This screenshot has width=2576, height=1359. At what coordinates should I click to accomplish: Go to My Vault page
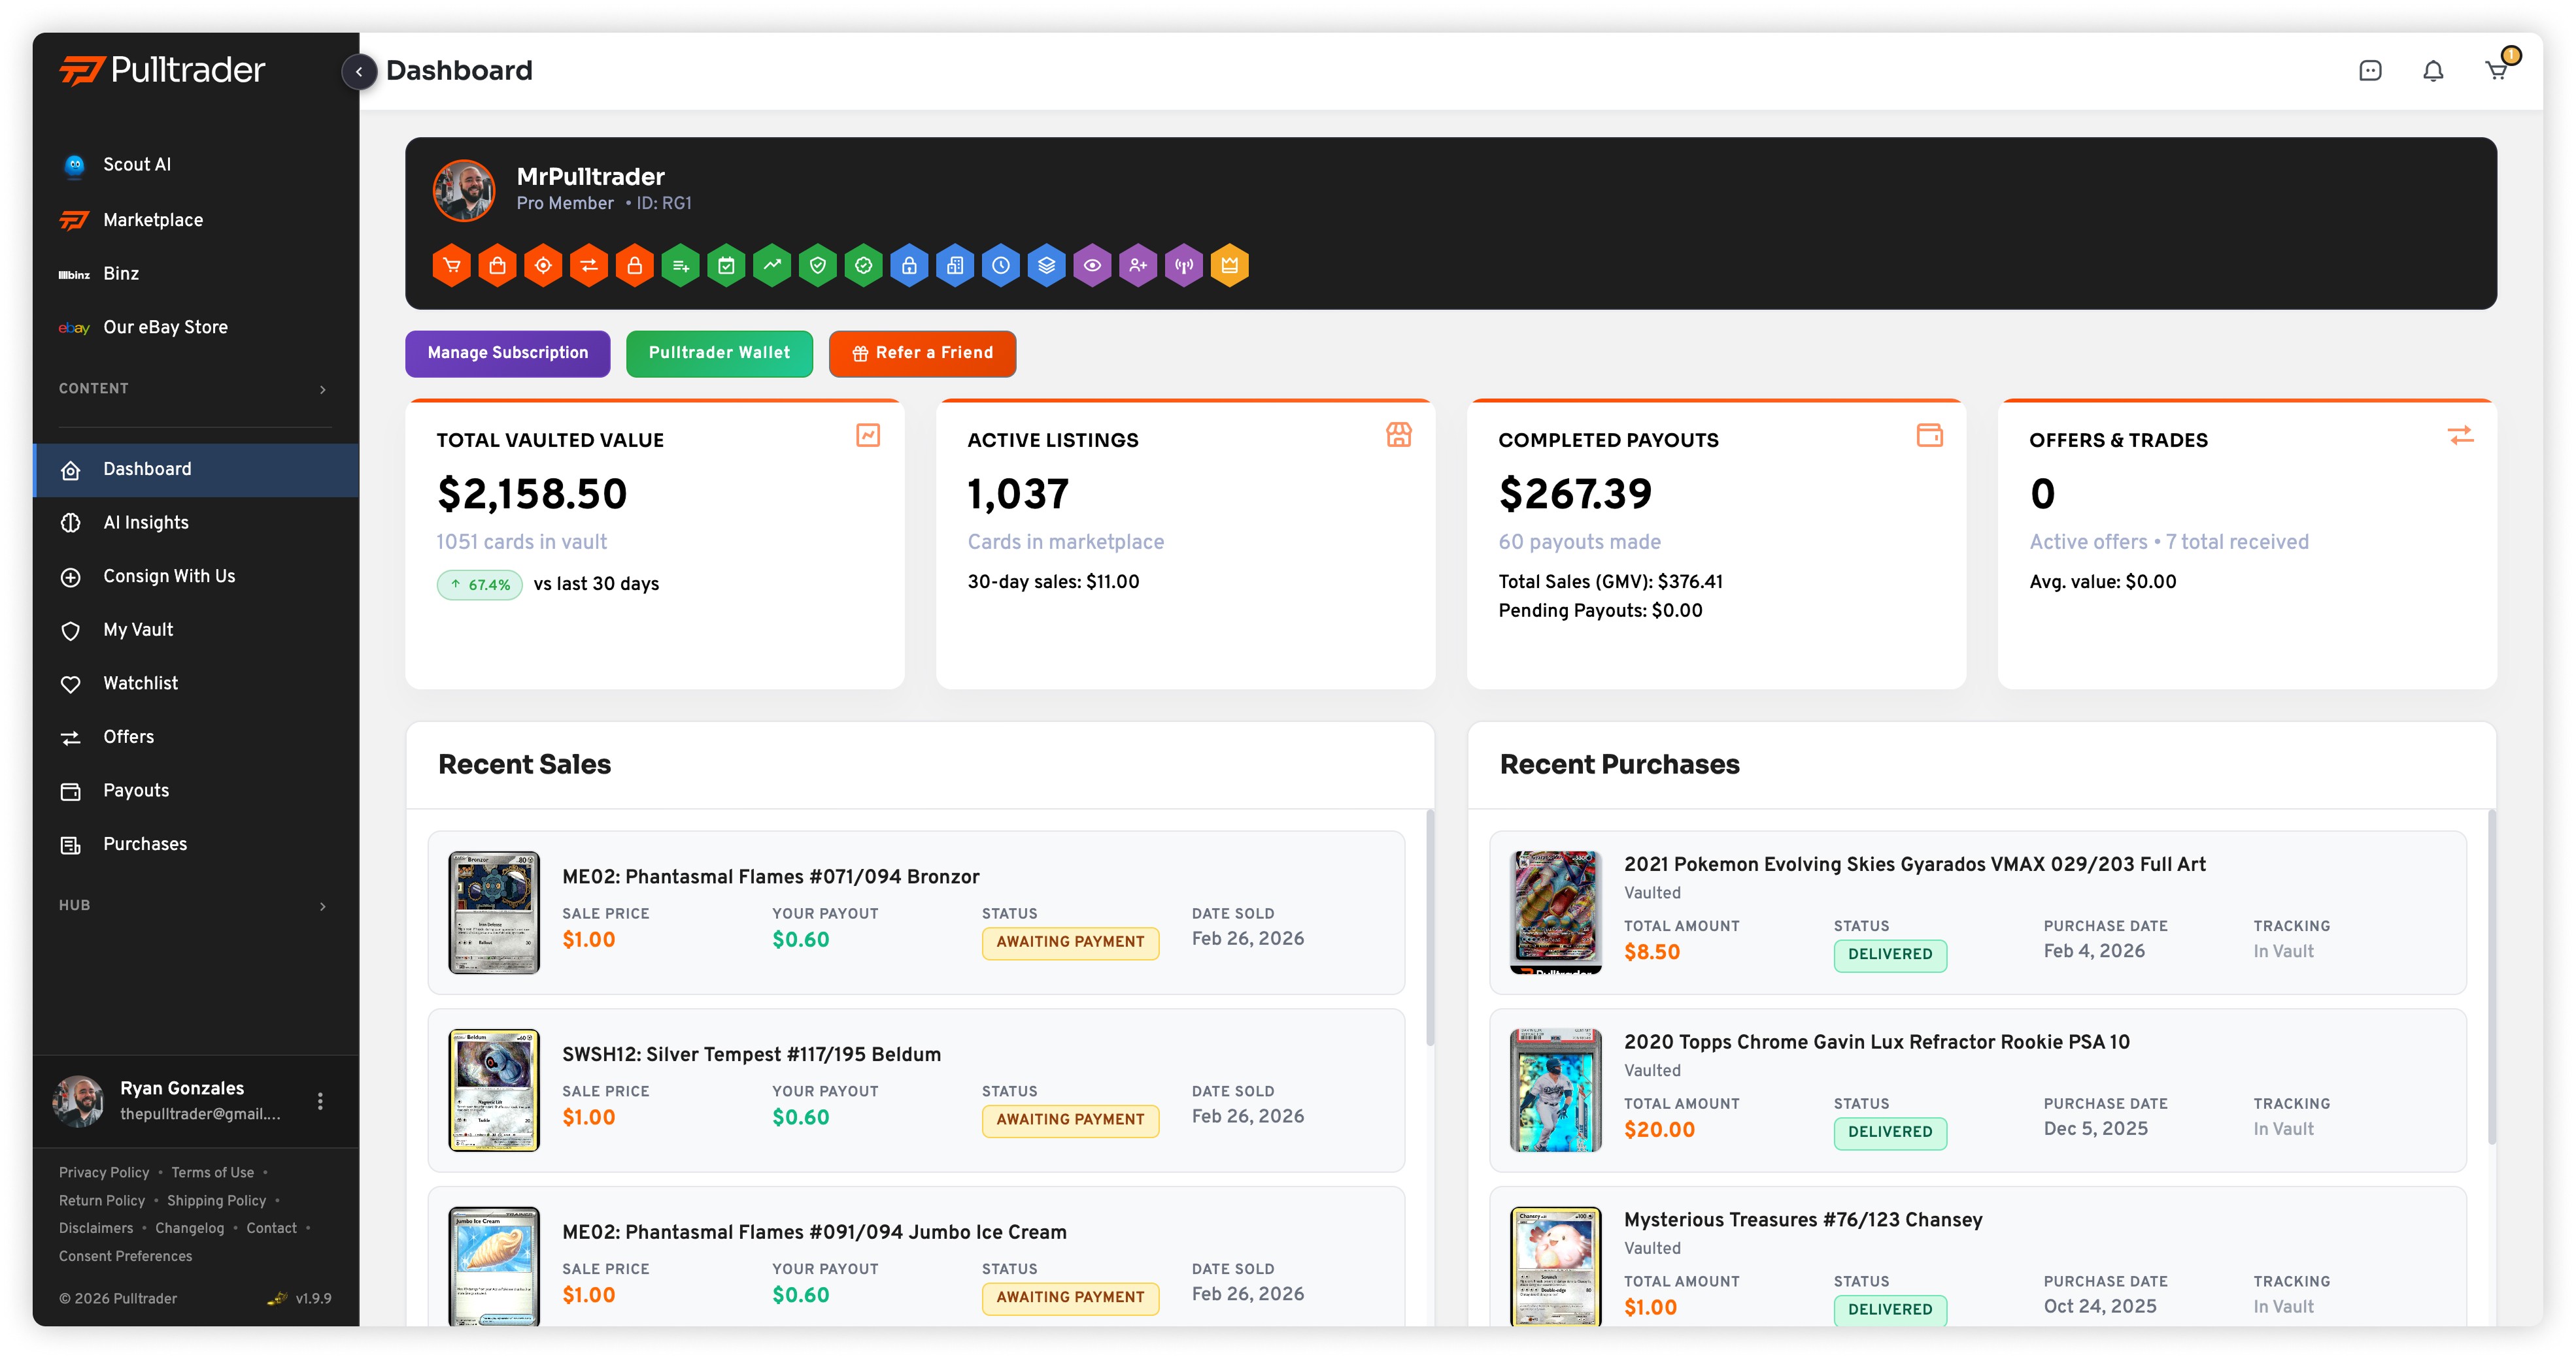pos(138,630)
